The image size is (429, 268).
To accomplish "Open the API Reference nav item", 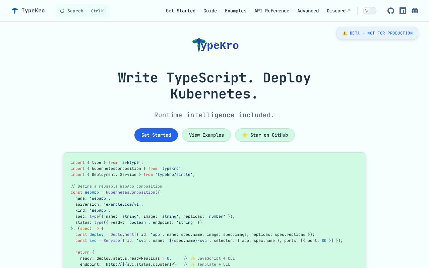I will pyautogui.click(x=272, y=11).
